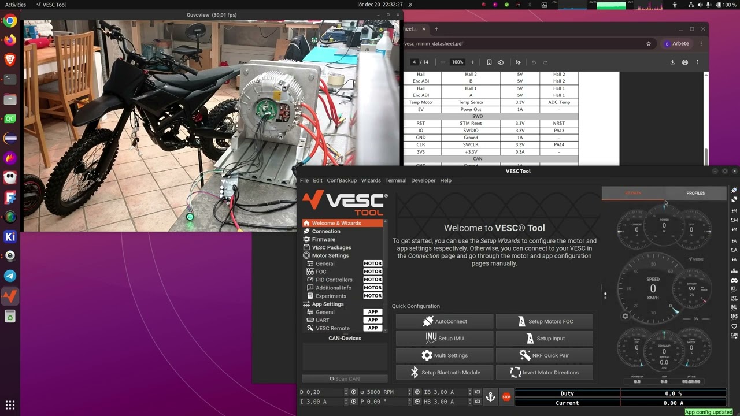Toggle IMU data streaming icon

734,307
